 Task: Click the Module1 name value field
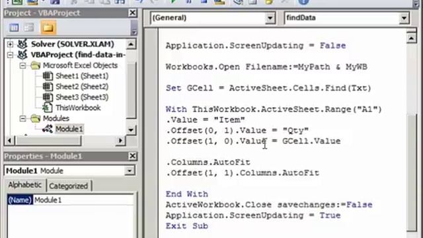83,200
